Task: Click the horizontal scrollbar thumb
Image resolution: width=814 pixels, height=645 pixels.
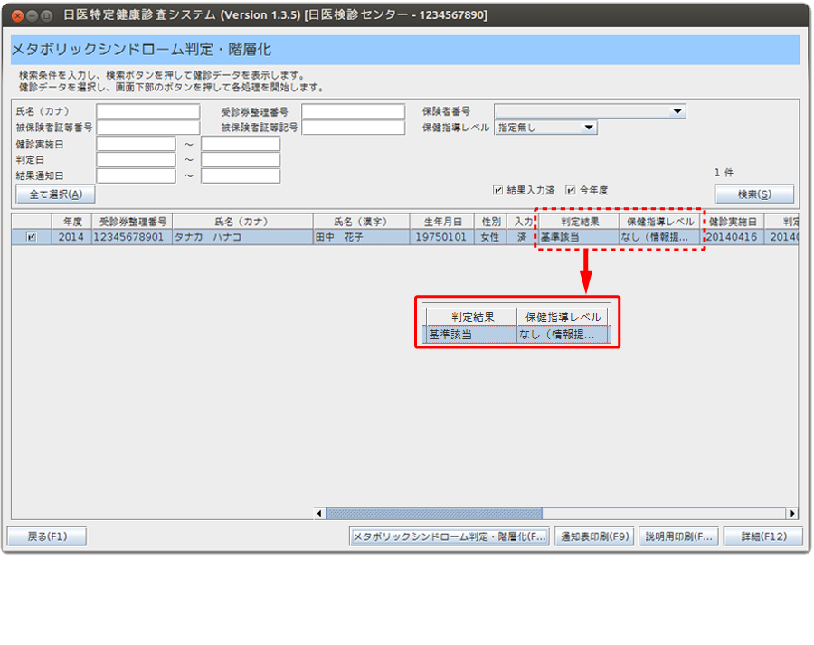Action: click(434, 514)
